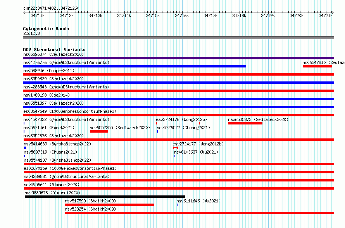Click nsv5885678 (Almarri2020) label
Screen dimensions: 345x228
[x=52, y=193]
